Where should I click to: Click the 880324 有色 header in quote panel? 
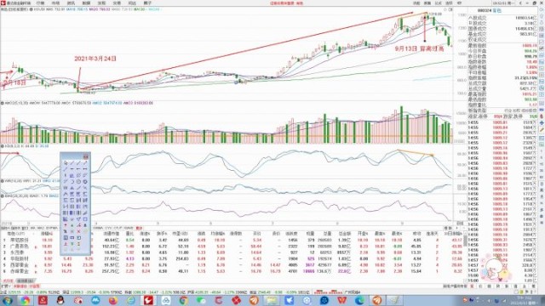point(490,11)
